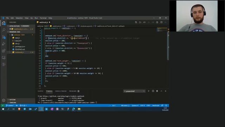Open the Telegram taskbar icon
Viewport: 225px width, 127px height.
coord(25,109)
